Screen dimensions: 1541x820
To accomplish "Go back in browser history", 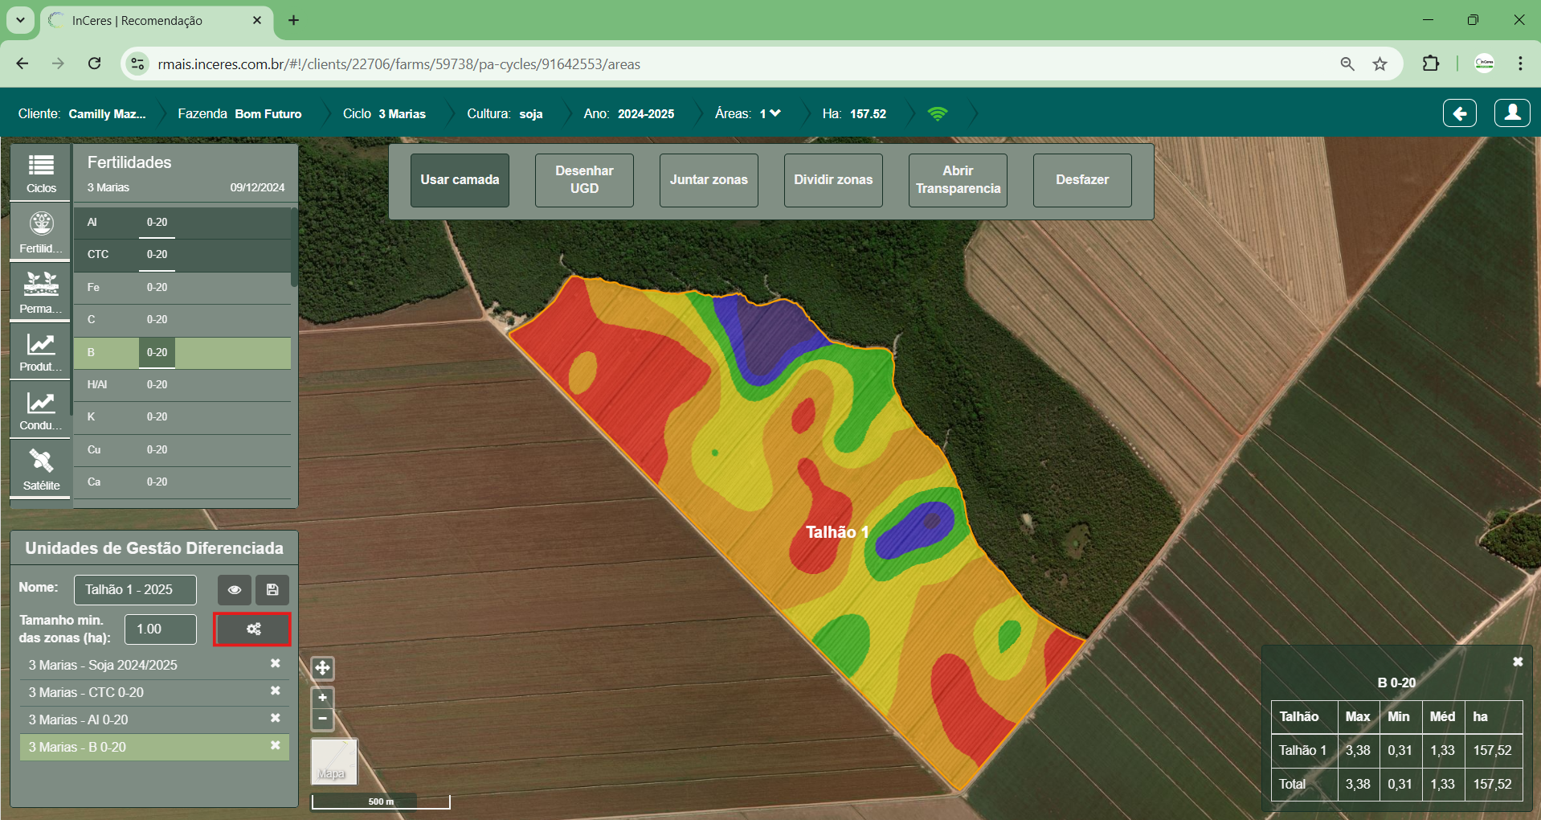I will tap(22, 64).
